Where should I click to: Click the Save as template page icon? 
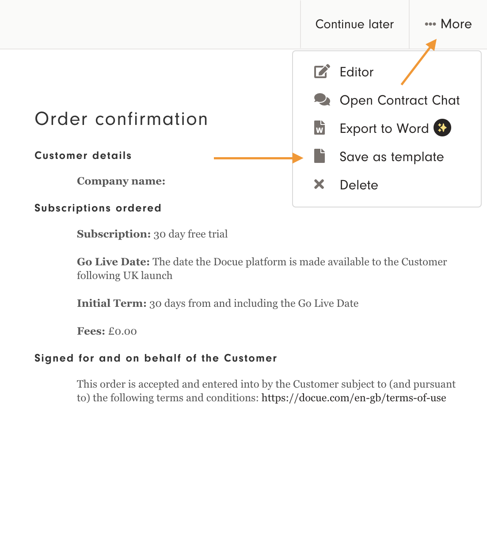[320, 156]
